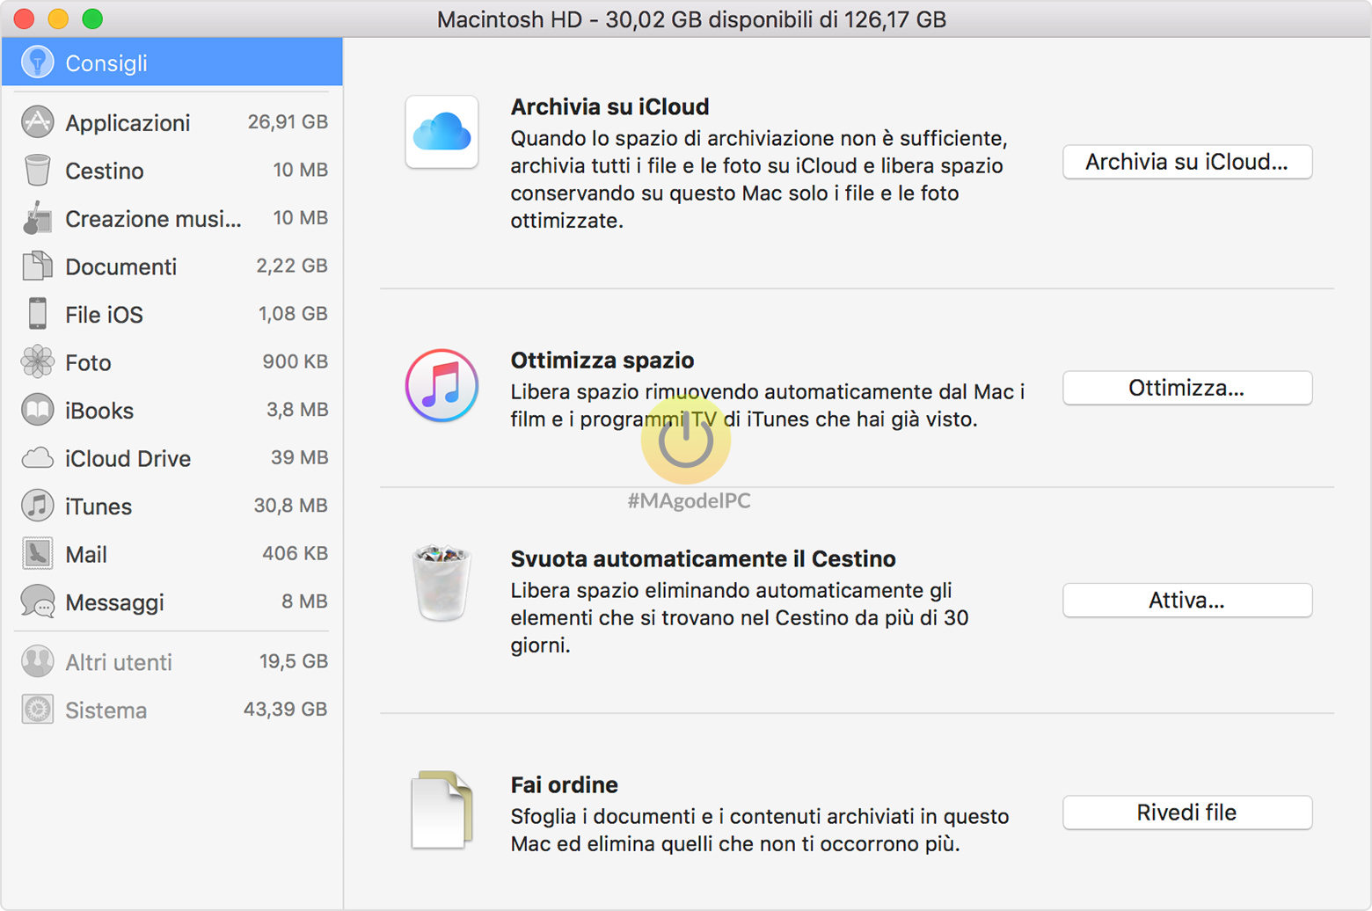This screenshot has width=1372, height=911.
Task: Click the Creazione musi… label
Action: point(153,219)
